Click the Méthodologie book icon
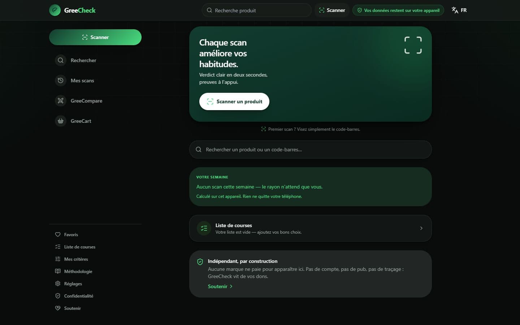The image size is (520, 325). coord(58,271)
